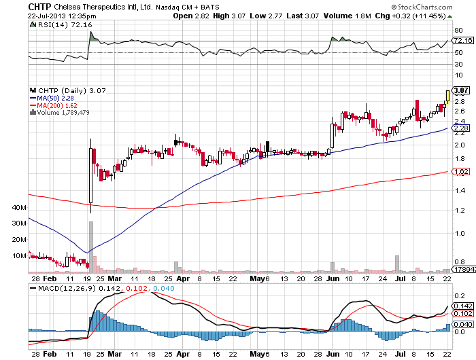The image size is (476, 360).
Task: Click the volume bars icon in legend
Action: 33,113
